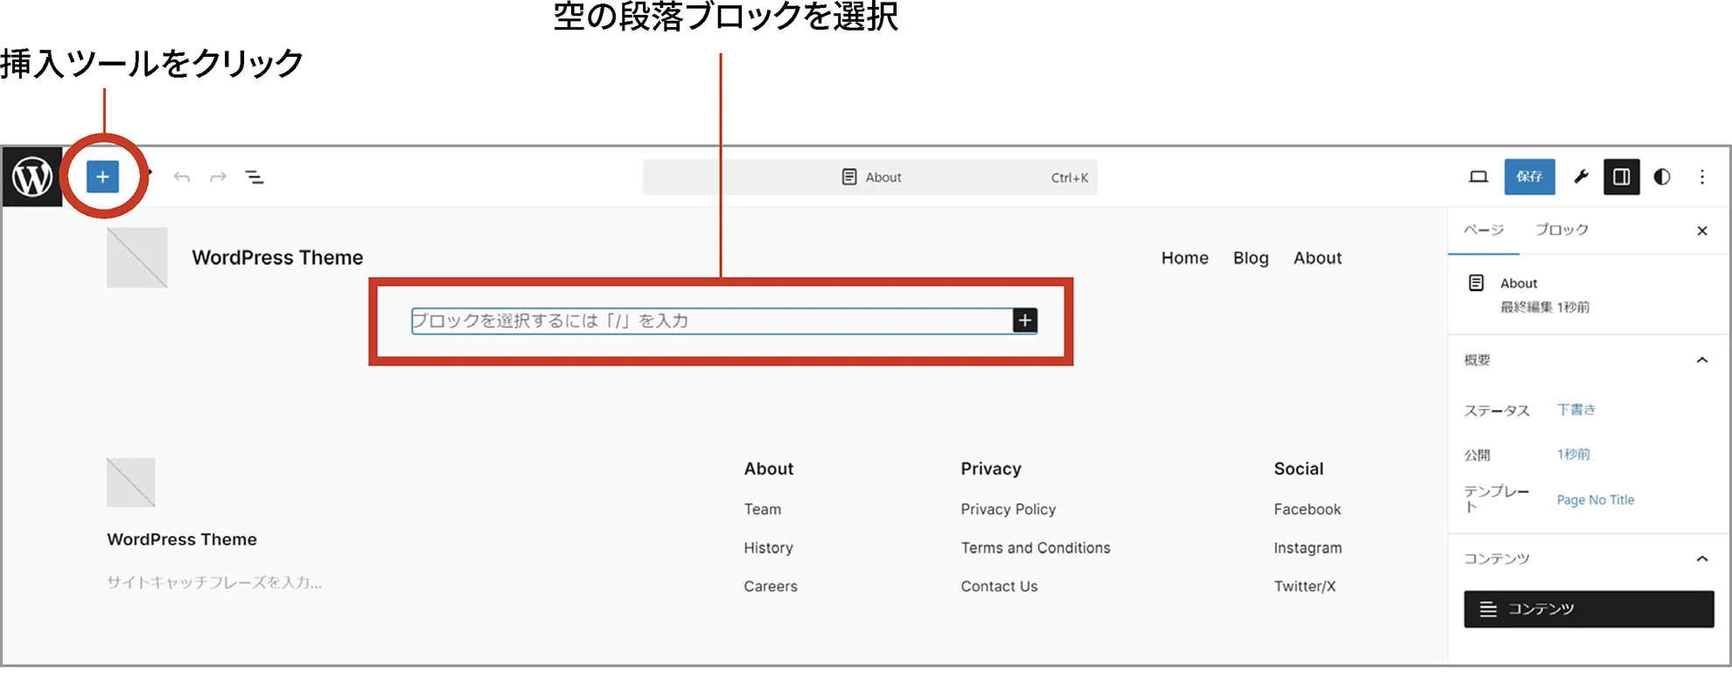
Task: Click the empty paragraph block field
Action: 709,321
